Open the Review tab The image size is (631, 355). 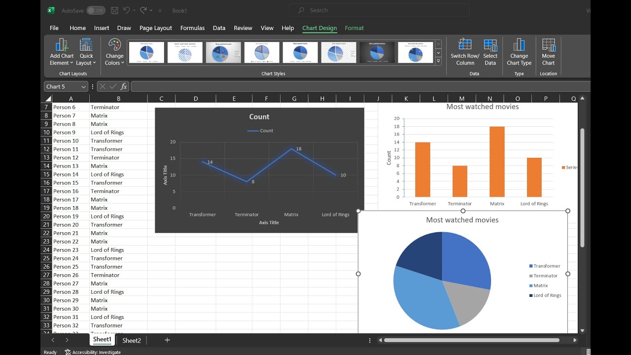point(243,28)
